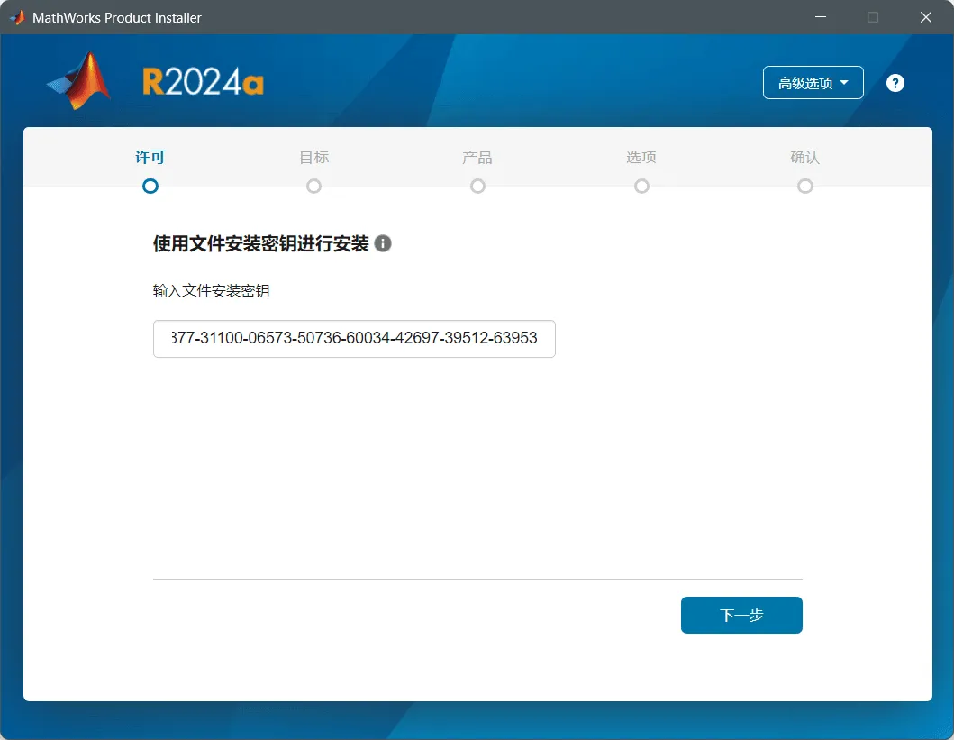Click the 目标 step circle marker
The height and width of the screenshot is (740, 954).
coord(313,187)
